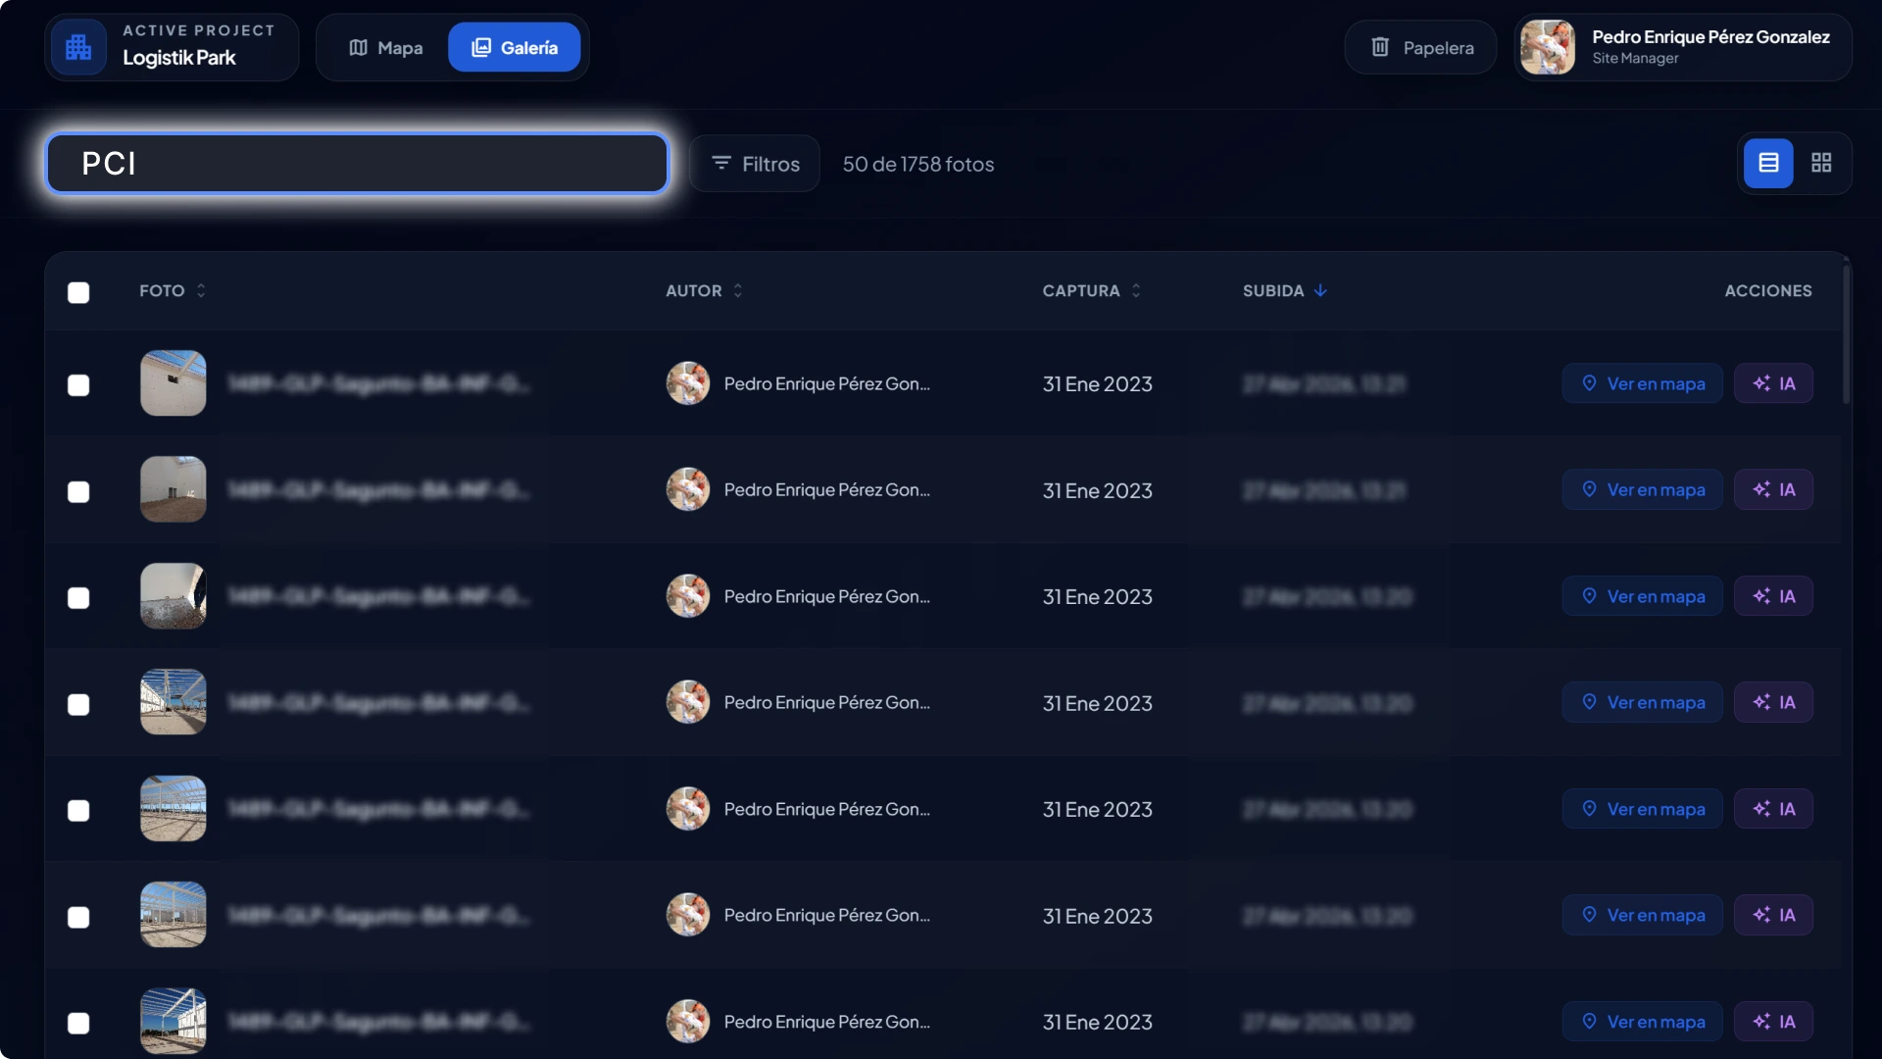Click the author avatar in the third row
1882x1059 pixels.
click(688, 596)
